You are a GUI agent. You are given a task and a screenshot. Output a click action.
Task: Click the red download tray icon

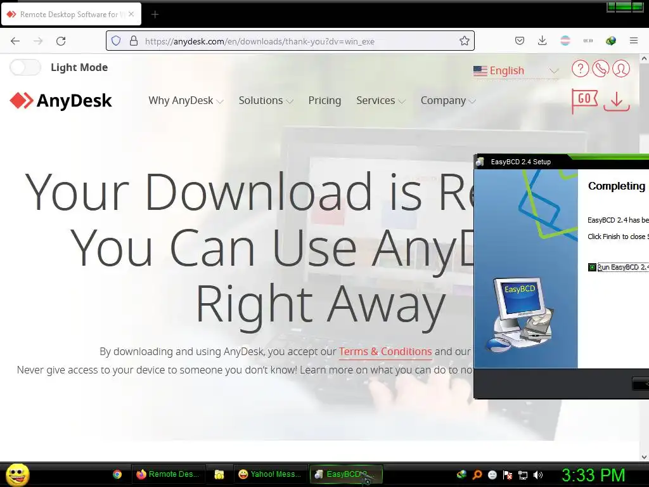coord(616,101)
